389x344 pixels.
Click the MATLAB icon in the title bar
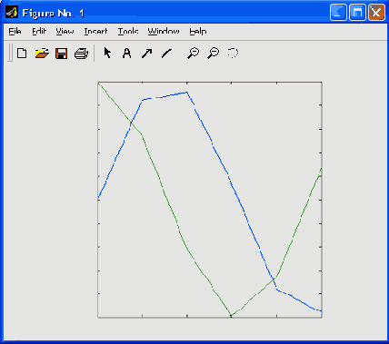[12, 13]
